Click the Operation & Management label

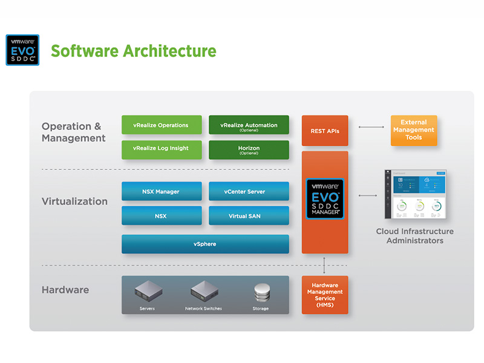point(73,132)
